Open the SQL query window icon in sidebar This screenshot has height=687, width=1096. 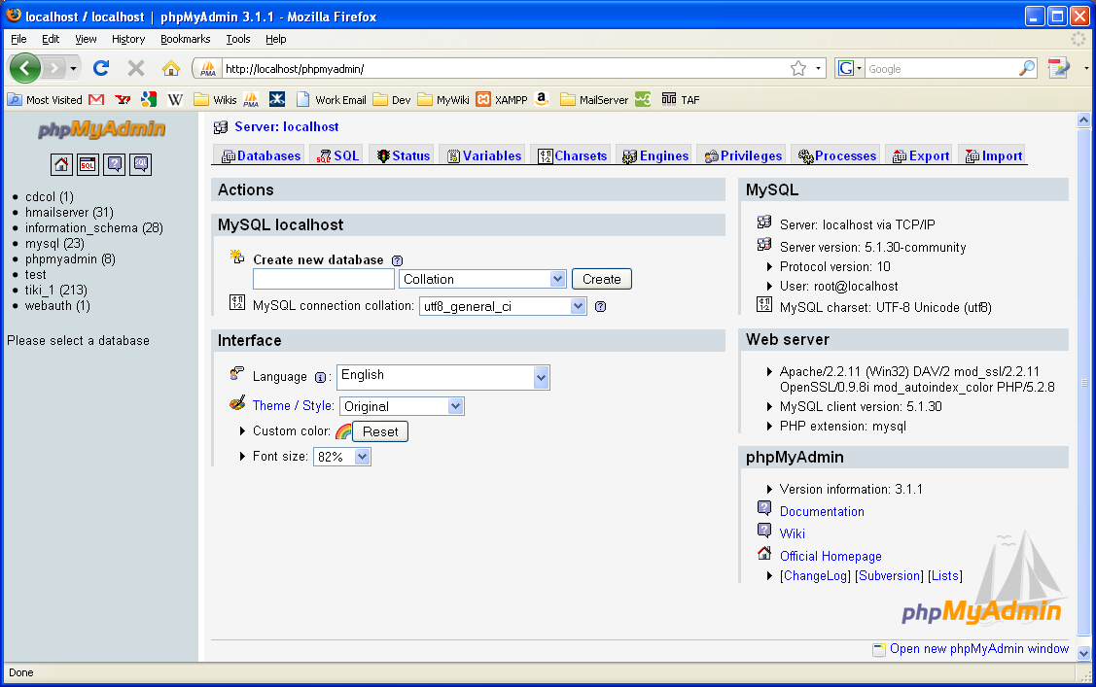point(88,165)
